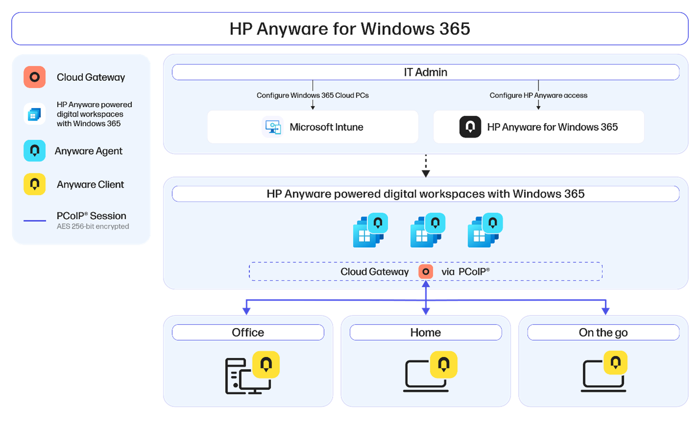
Task: Click the 'Anyware Client' legend label
Action: (x=91, y=185)
